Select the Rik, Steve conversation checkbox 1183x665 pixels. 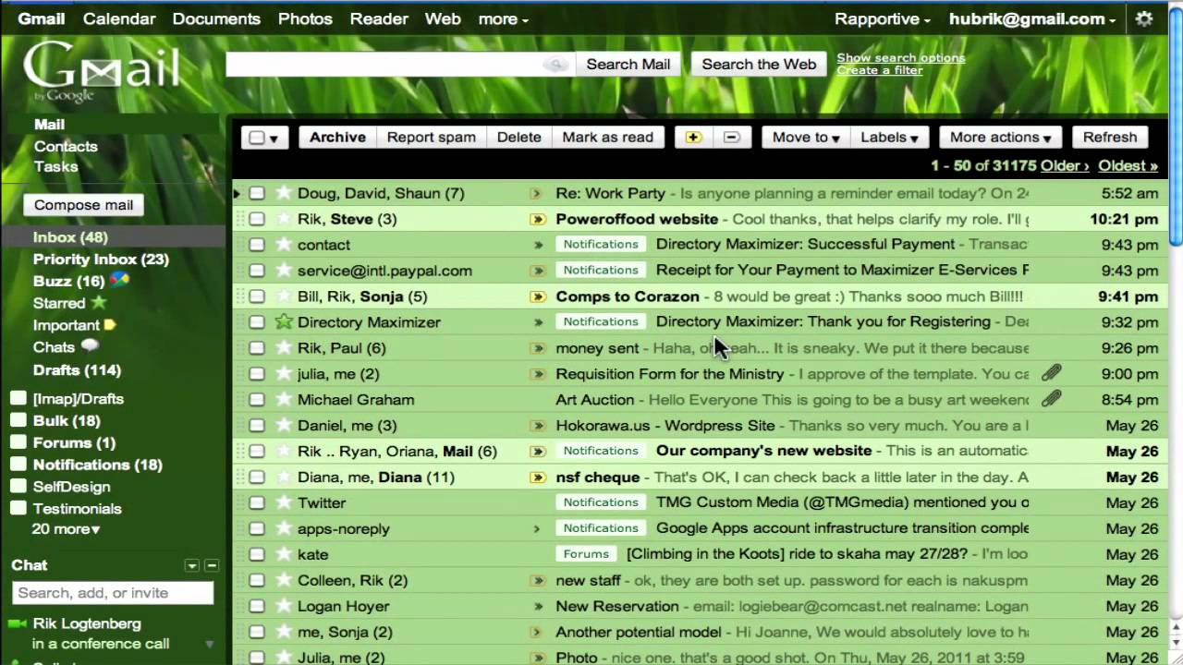[x=257, y=219]
